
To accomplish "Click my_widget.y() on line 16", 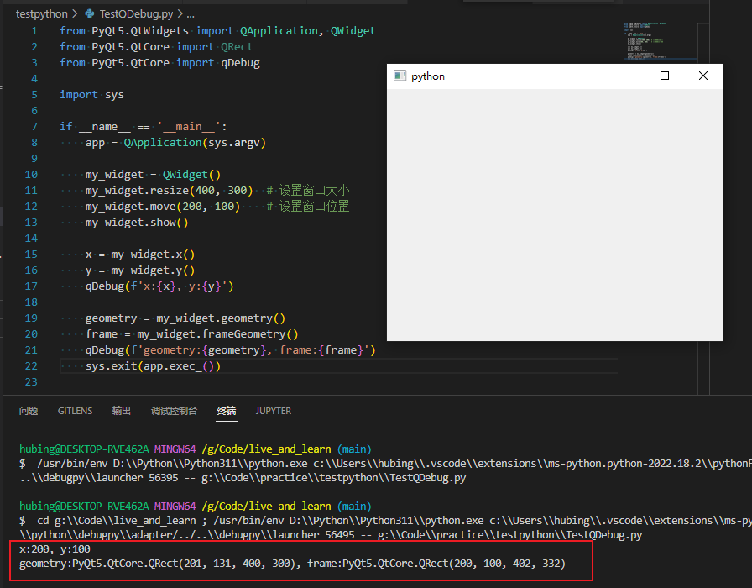I will point(153,270).
